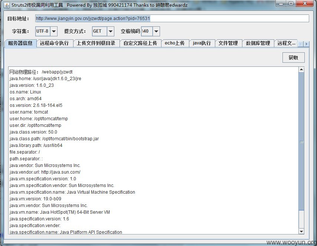
Task: Click the 获取 button
Action: point(293,58)
